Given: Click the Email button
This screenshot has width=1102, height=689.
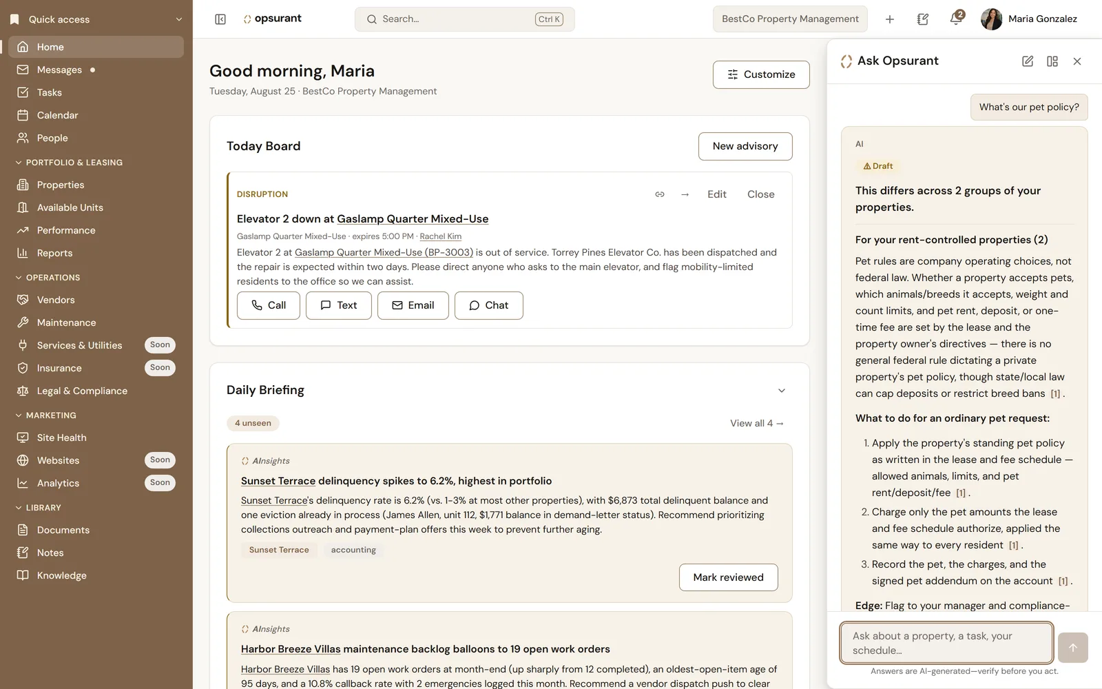Looking at the screenshot, I should click(x=413, y=305).
